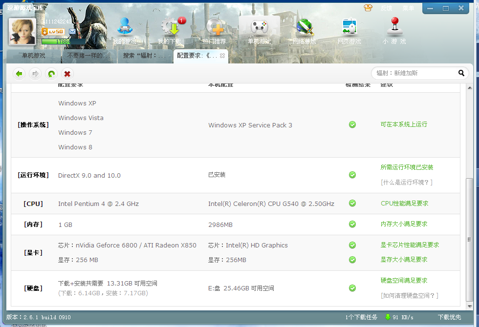This screenshot has height=327, width=479.
Task: Click the 硬盘空间满足要求 link
Action: coord(404,280)
